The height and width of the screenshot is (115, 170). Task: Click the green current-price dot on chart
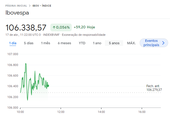(x=48, y=86)
